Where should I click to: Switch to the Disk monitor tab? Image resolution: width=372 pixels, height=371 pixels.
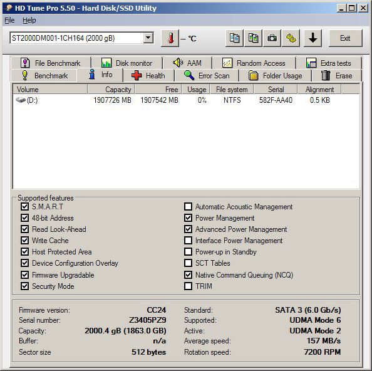tap(127, 63)
